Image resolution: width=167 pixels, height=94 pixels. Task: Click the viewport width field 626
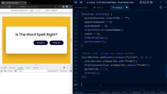[x=32, y=10]
